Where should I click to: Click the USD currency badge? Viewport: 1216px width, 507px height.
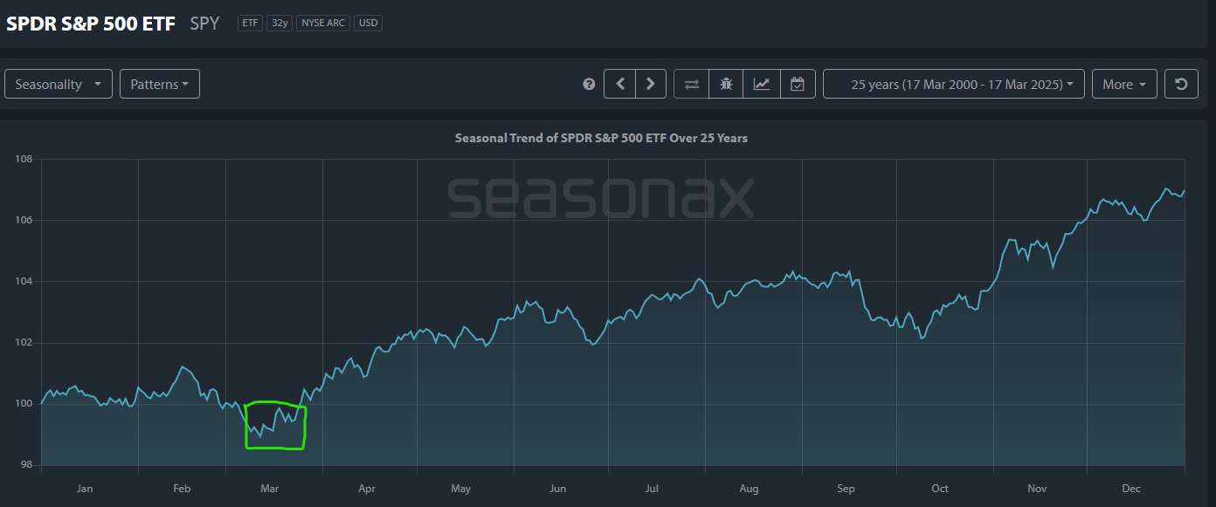coord(368,23)
